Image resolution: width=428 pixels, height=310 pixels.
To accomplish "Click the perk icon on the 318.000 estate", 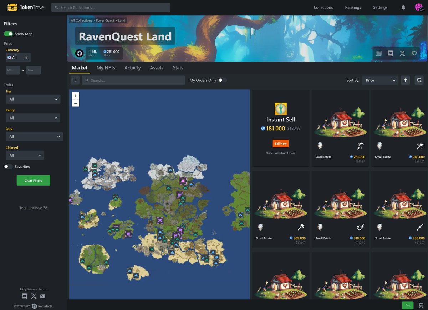I will pyautogui.click(x=360, y=227).
